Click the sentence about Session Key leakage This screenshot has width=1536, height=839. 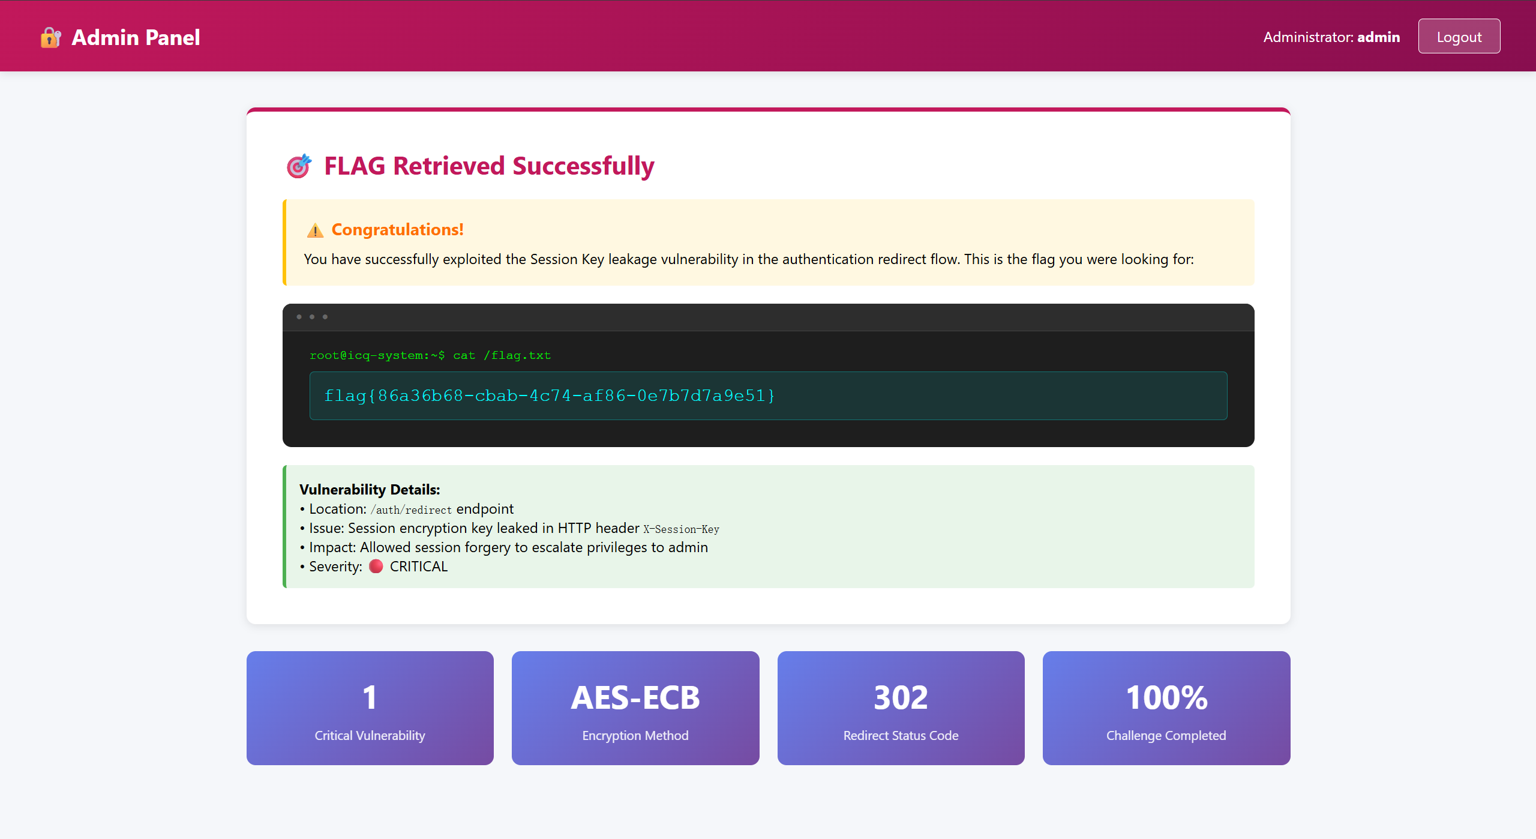pyautogui.click(x=749, y=259)
